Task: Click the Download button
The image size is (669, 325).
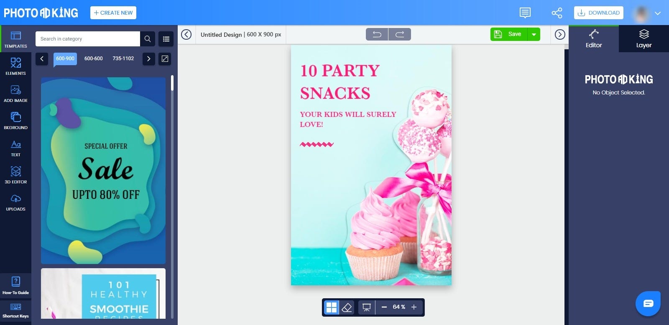Action: pos(599,13)
